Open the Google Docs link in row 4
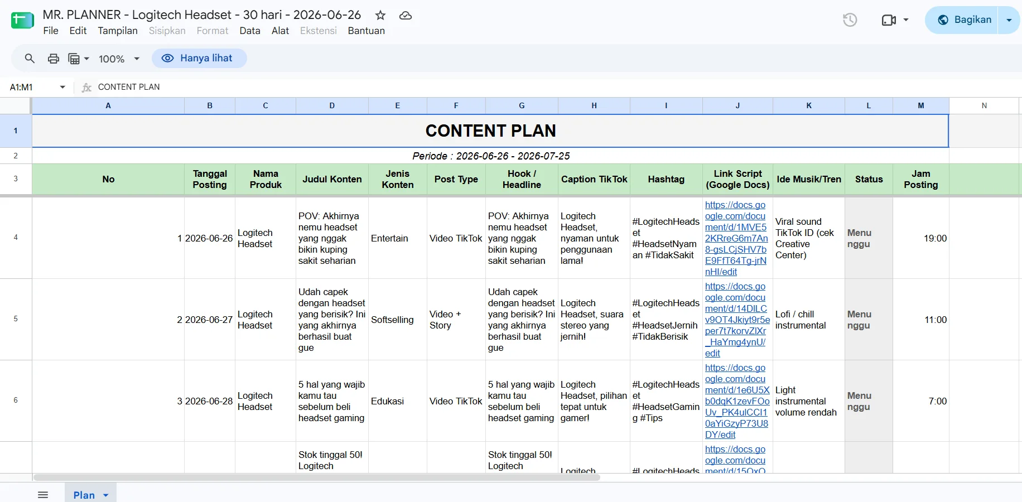Image resolution: width=1022 pixels, height=502 pixels. (x=736, y=238)
